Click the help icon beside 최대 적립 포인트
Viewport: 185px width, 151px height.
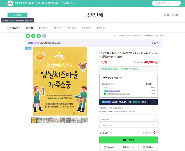tap(154, 84)
